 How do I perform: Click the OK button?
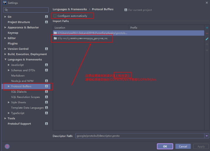tap(165, 146)
